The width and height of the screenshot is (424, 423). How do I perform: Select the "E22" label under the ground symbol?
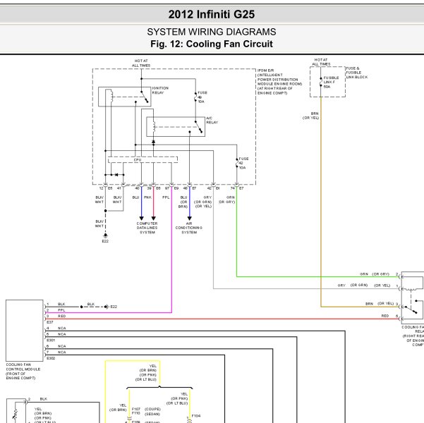coord(105,241)
